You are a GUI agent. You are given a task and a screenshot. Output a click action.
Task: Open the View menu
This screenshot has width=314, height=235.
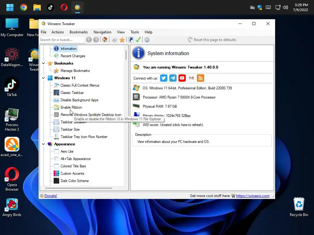pos(121,32)
